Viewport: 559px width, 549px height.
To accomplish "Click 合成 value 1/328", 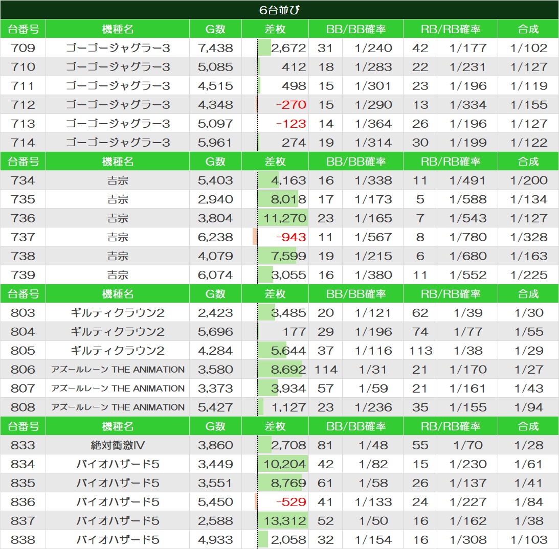I will (x=528, y=237).
